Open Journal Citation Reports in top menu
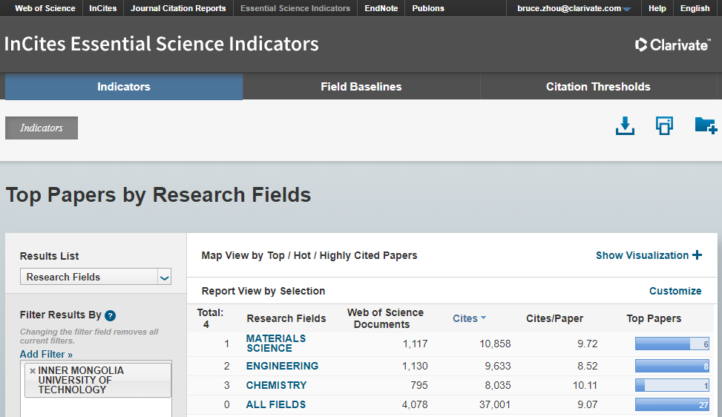 pyautogui.click(x=178, y=8)
